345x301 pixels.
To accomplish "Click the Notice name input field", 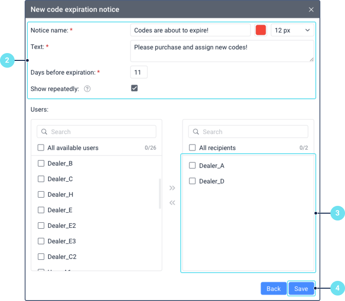I will 190,30.
